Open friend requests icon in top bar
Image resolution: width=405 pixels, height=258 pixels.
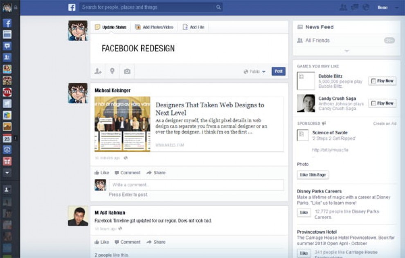coord(343,7)
